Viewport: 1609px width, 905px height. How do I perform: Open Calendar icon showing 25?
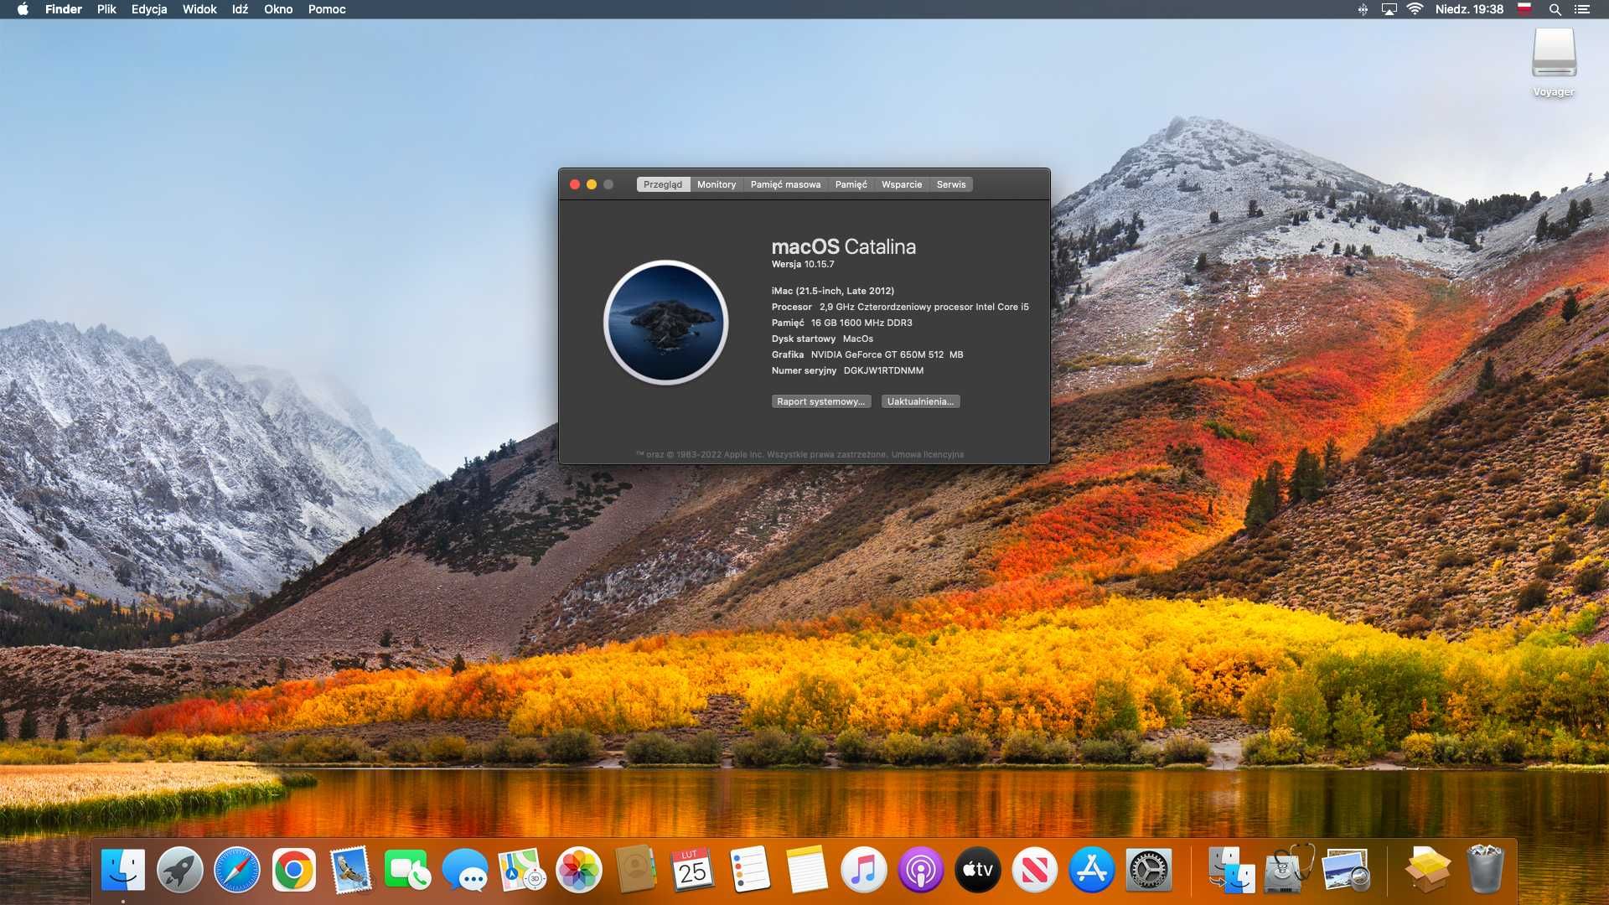693,871
